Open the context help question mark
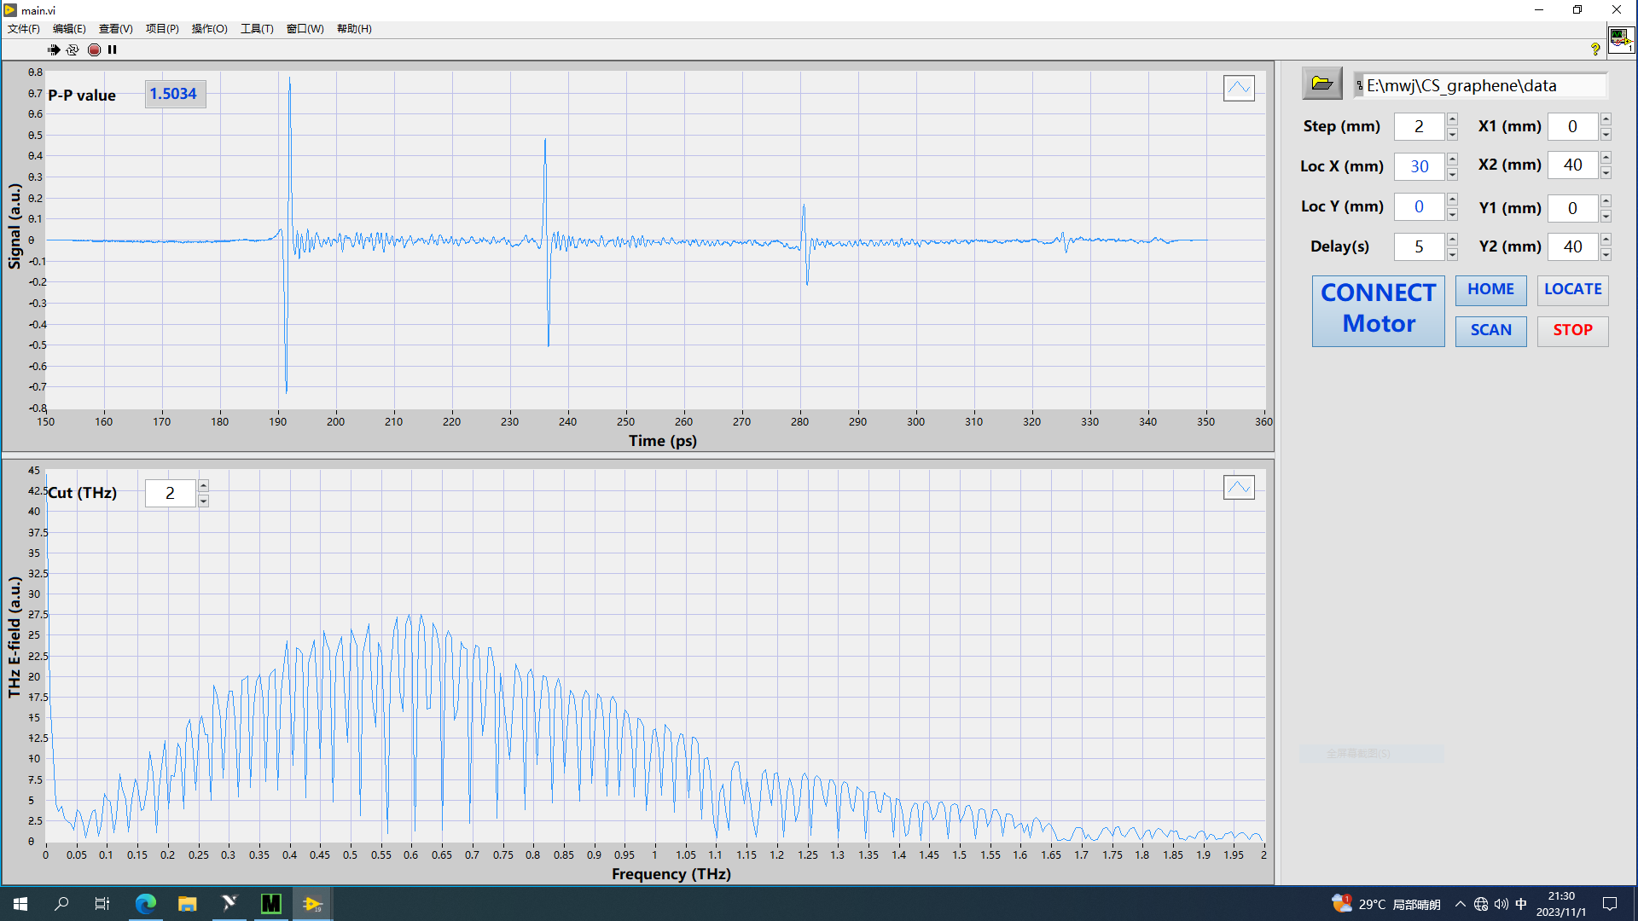This screenshot has width=1638, height=921. tap(1595, 49)
